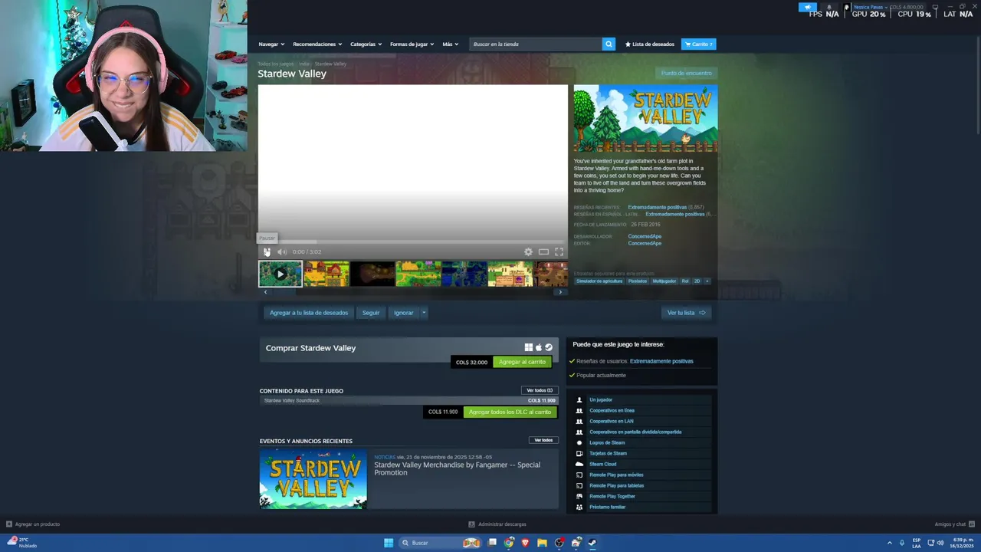Screen dimensions: 981x552
Task: Open Google Chrome from the taskbar
Action: click(509, 543)
